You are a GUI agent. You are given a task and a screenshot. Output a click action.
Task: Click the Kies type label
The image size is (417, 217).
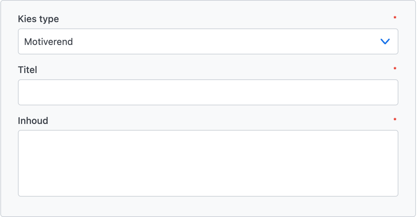38,19
